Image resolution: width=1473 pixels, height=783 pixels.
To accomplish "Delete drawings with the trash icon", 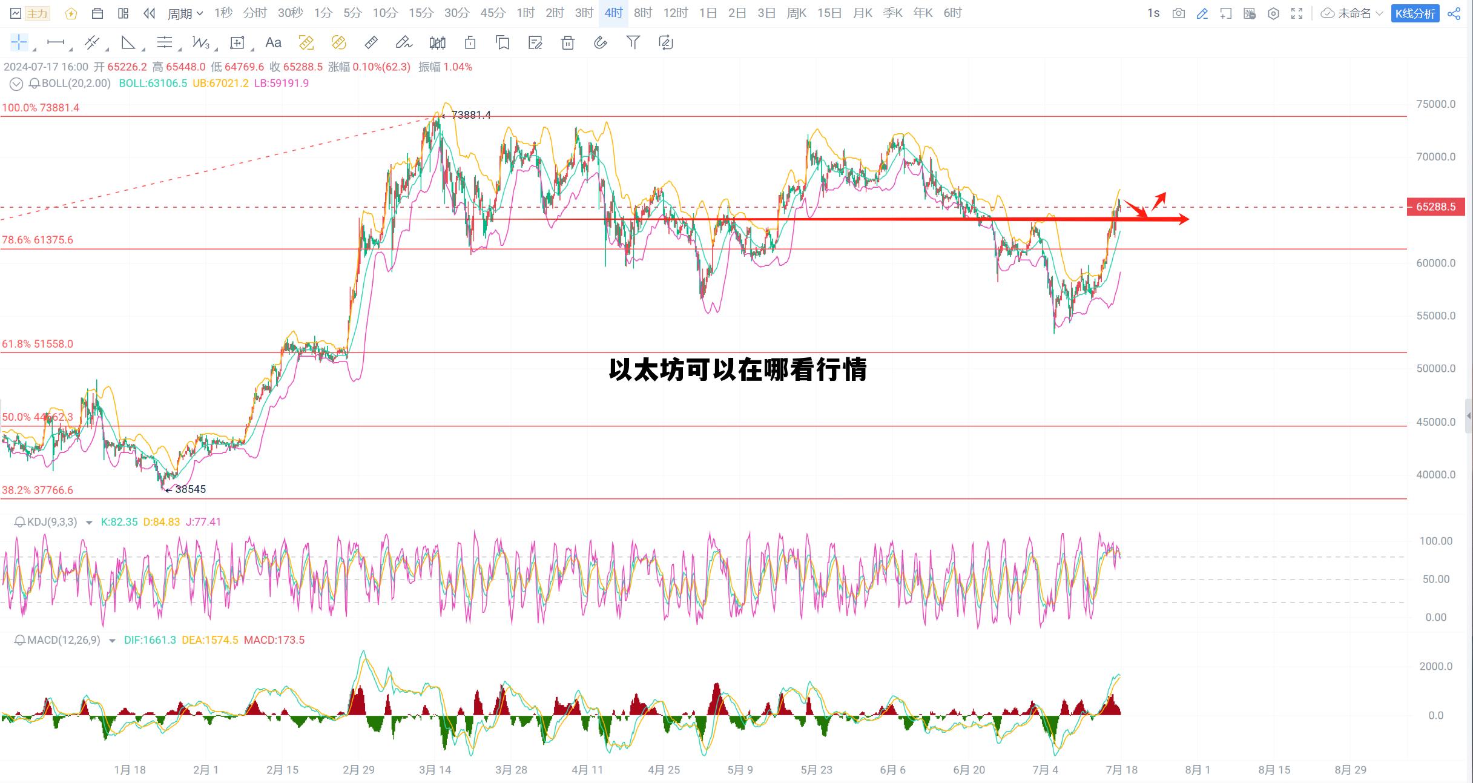I will pyautogui.click(x=567, y=42).
